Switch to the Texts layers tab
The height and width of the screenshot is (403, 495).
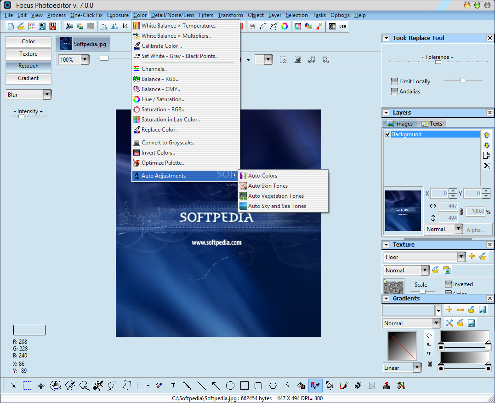432,124
